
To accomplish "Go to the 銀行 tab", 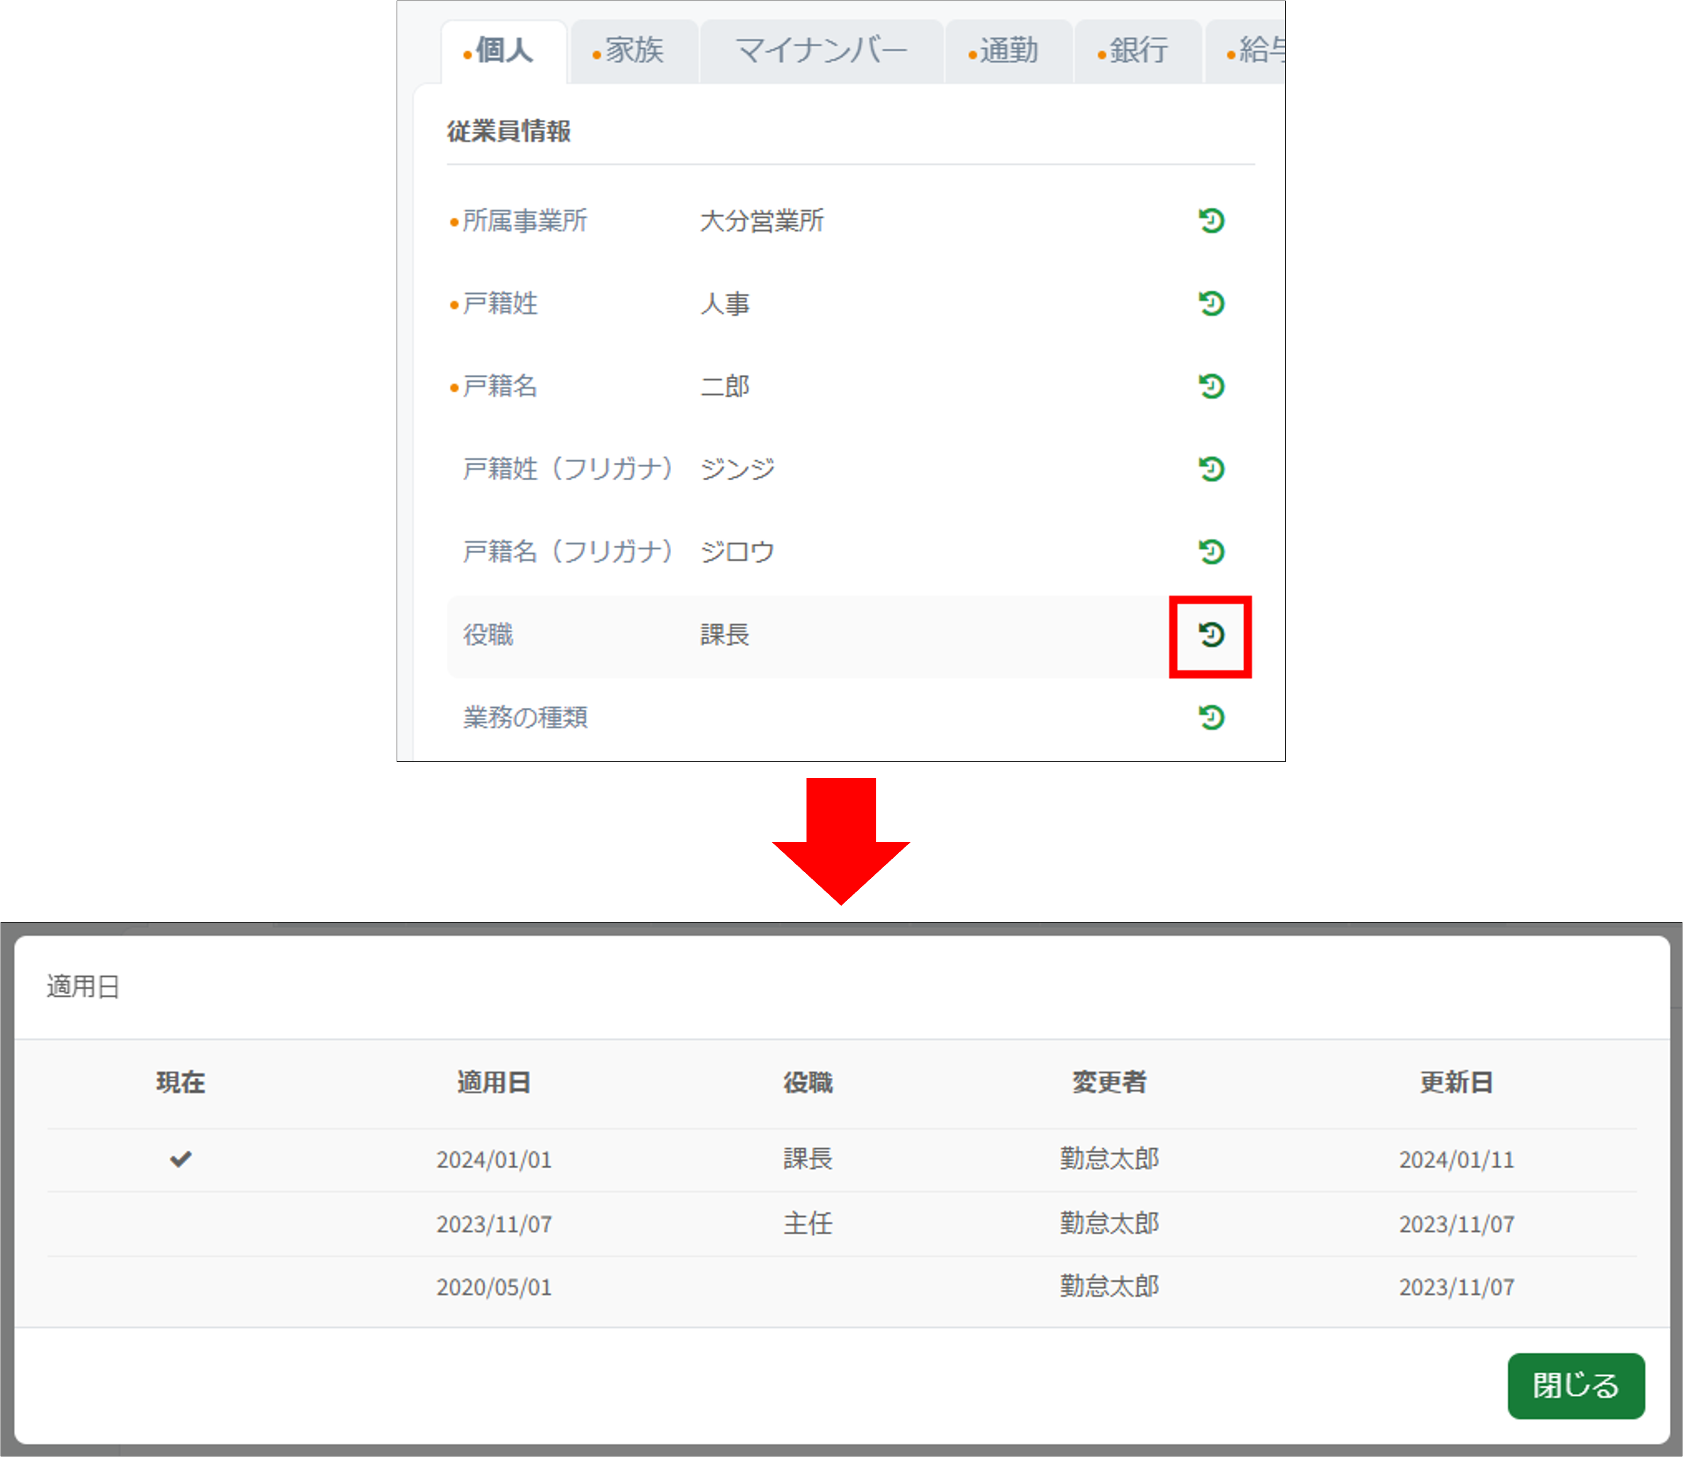I will click(1138, 51).
